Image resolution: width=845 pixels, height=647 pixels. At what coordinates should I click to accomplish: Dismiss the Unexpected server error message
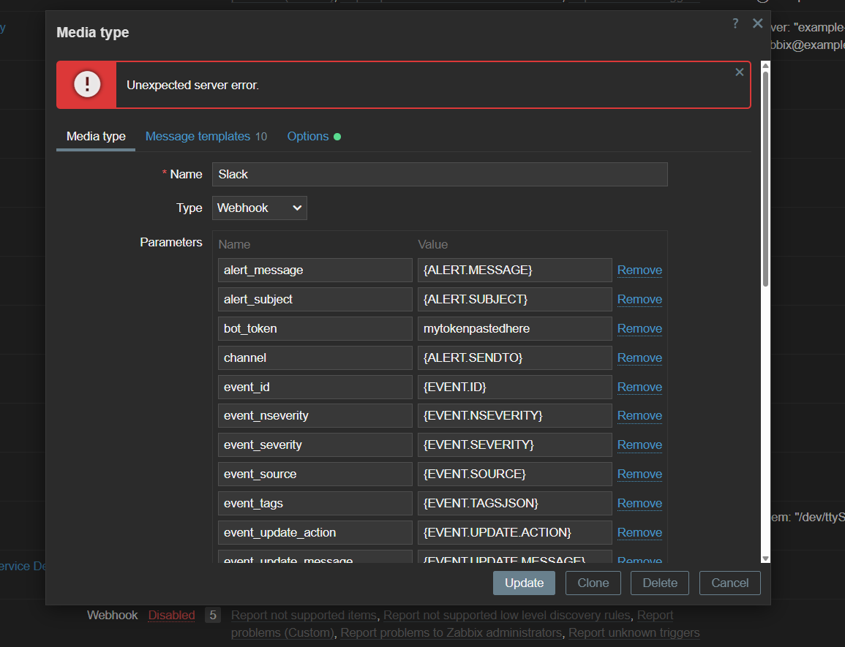739,72
